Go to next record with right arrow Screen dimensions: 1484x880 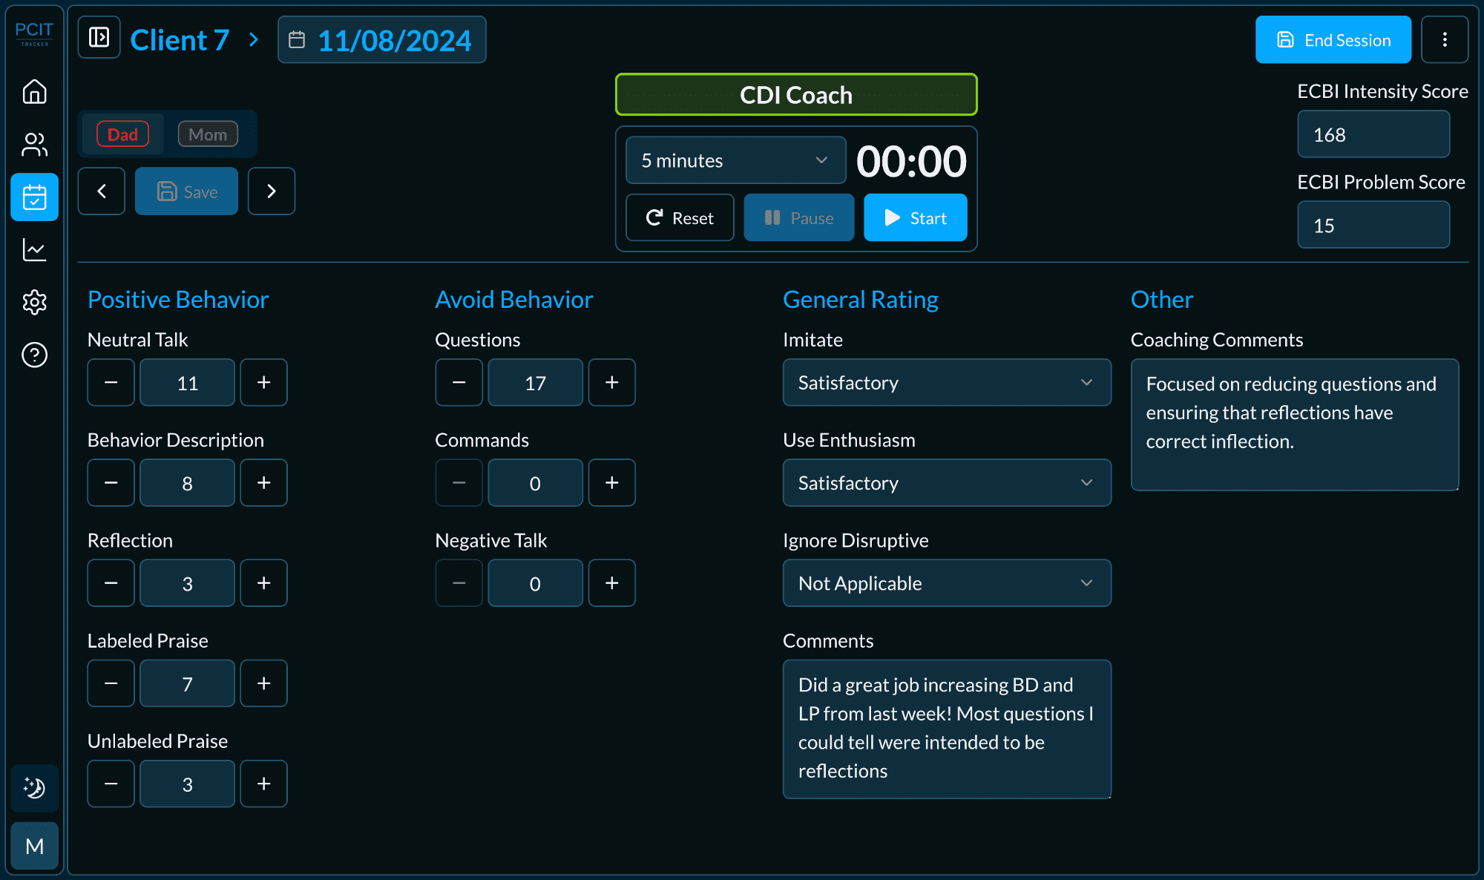pyautogui.click(x=272, y=191)
